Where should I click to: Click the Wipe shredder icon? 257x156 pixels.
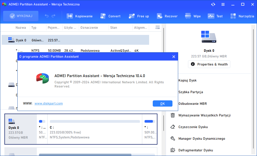[188, 16]
